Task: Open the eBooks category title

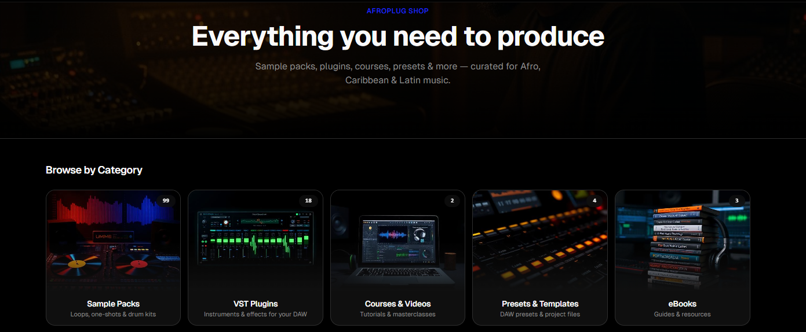Action: 682,304
